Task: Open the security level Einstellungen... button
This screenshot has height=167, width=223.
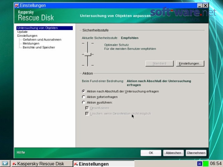Action: pyautogui.click(x=190, y=63)
